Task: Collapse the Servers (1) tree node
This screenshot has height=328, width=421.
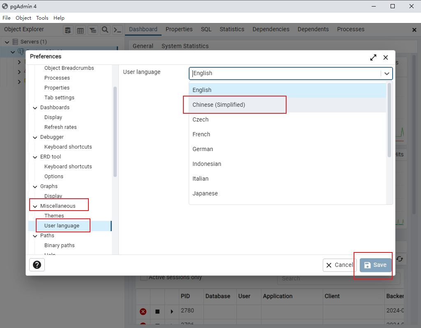Action: (x=7, y=41)
